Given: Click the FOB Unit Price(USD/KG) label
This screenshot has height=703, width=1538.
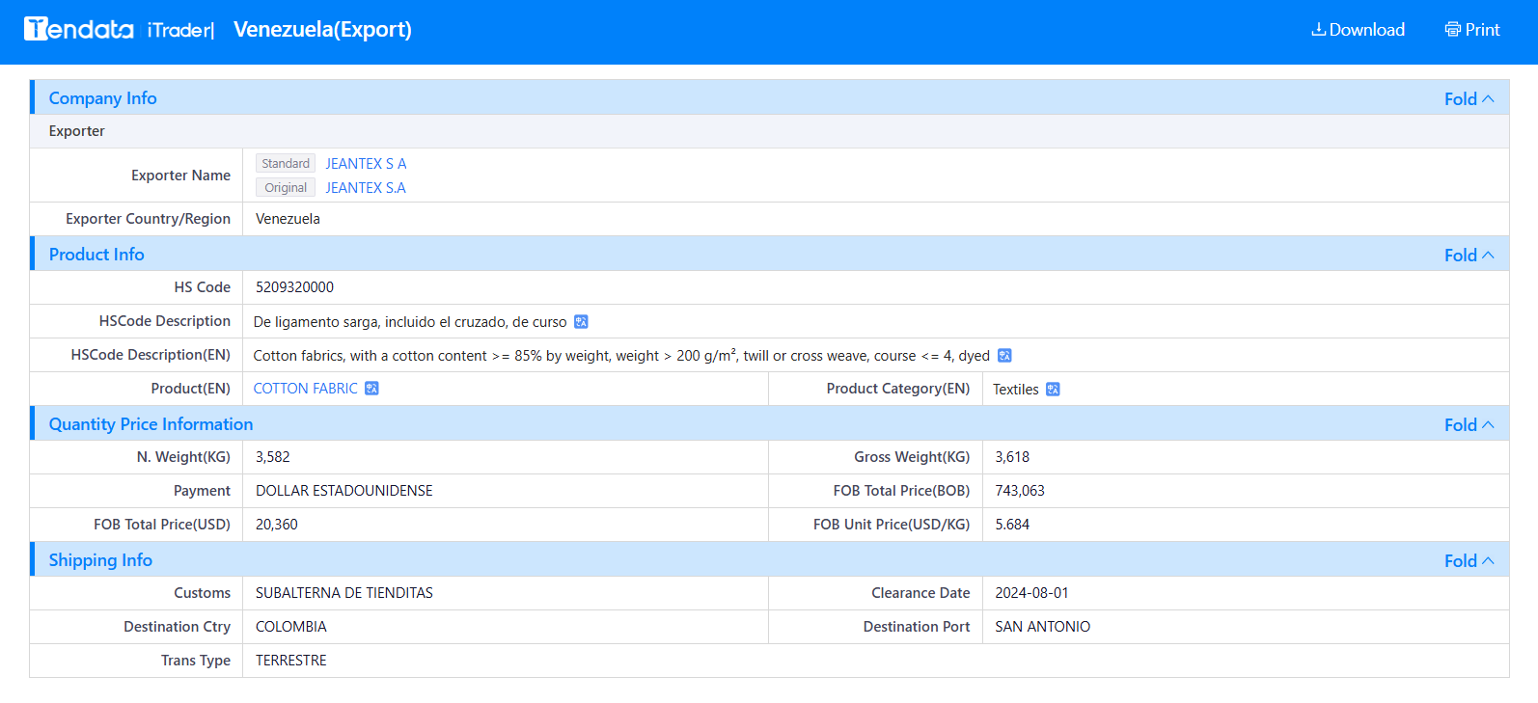Looking at the screenshot, I should click(891, 525).
